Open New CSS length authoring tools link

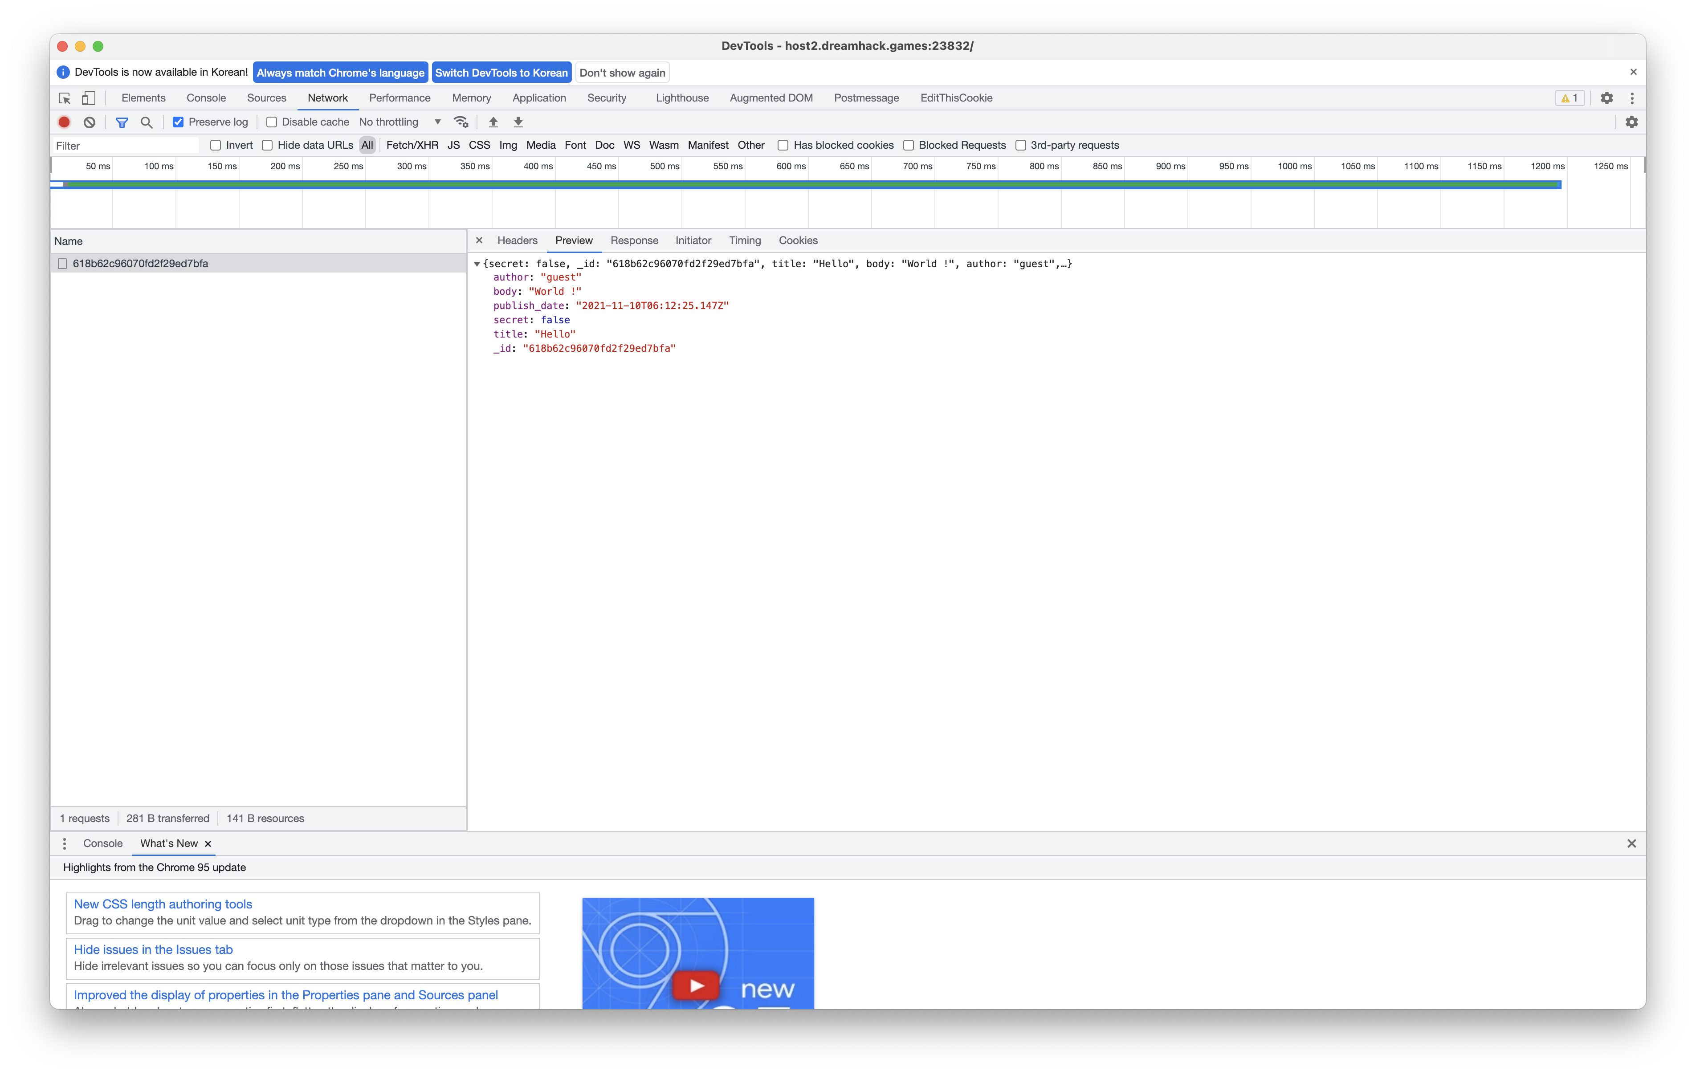pyautogui.click(x=163, y=904)
